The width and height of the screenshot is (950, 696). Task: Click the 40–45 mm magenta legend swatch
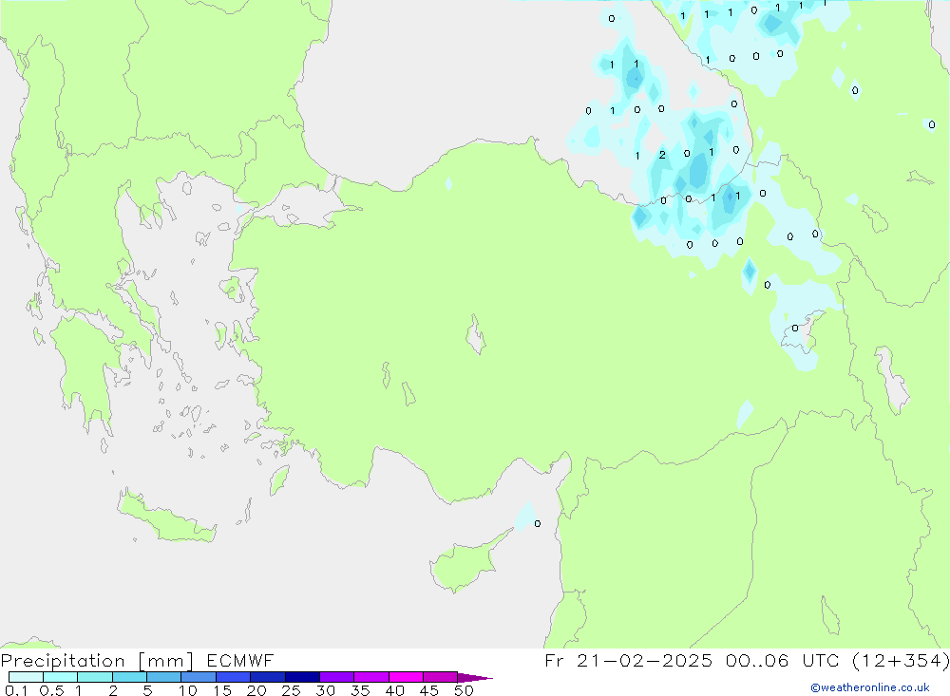click(x=406, y=677)
